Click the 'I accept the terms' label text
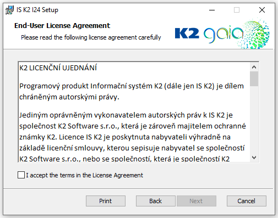Image resolution: width=278 pixels, height=218 pixels. [x=84, y=175]
